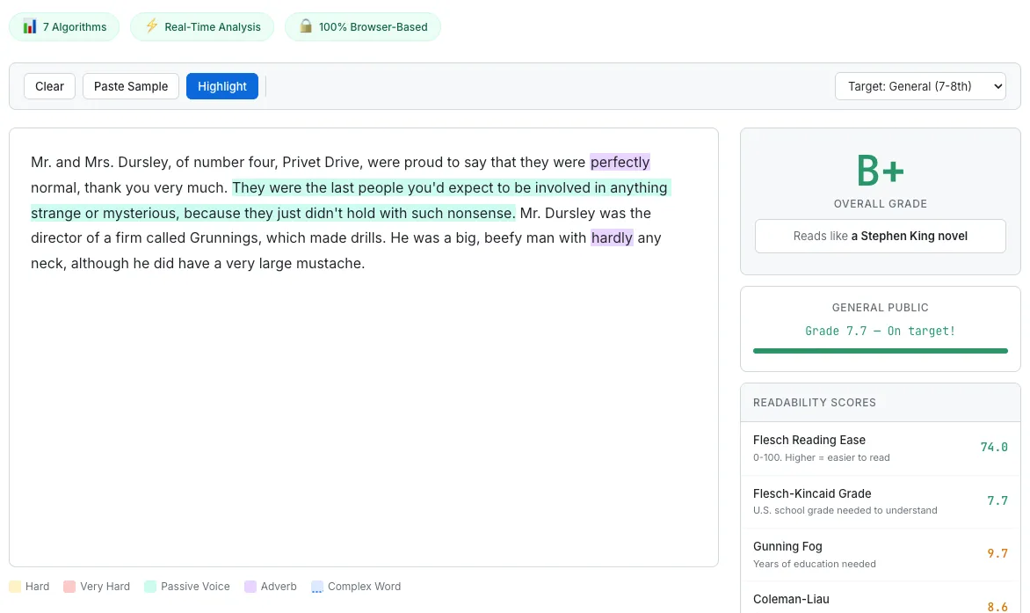This screenshot has width=1030, height=613.
Task: Click the Gunning Fog score 9.7
Action: (x=997, y=553)
